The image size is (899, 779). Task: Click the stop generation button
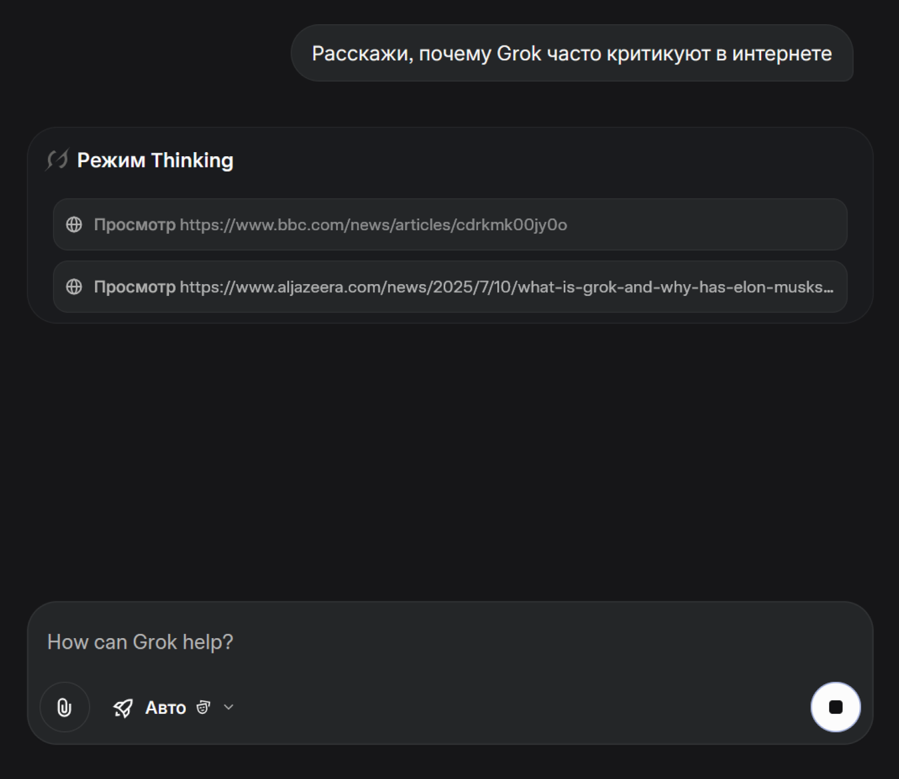(835, 707)
